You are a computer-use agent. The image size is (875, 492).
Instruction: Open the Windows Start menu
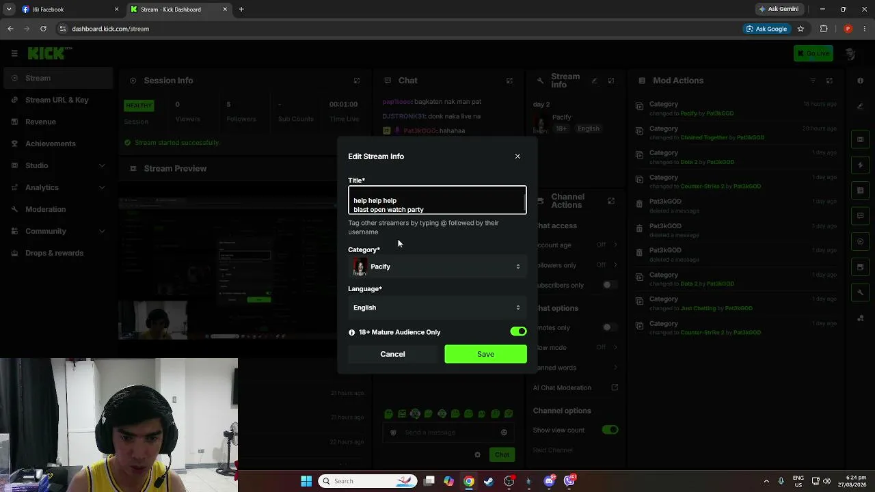click(x=306, y=481)
